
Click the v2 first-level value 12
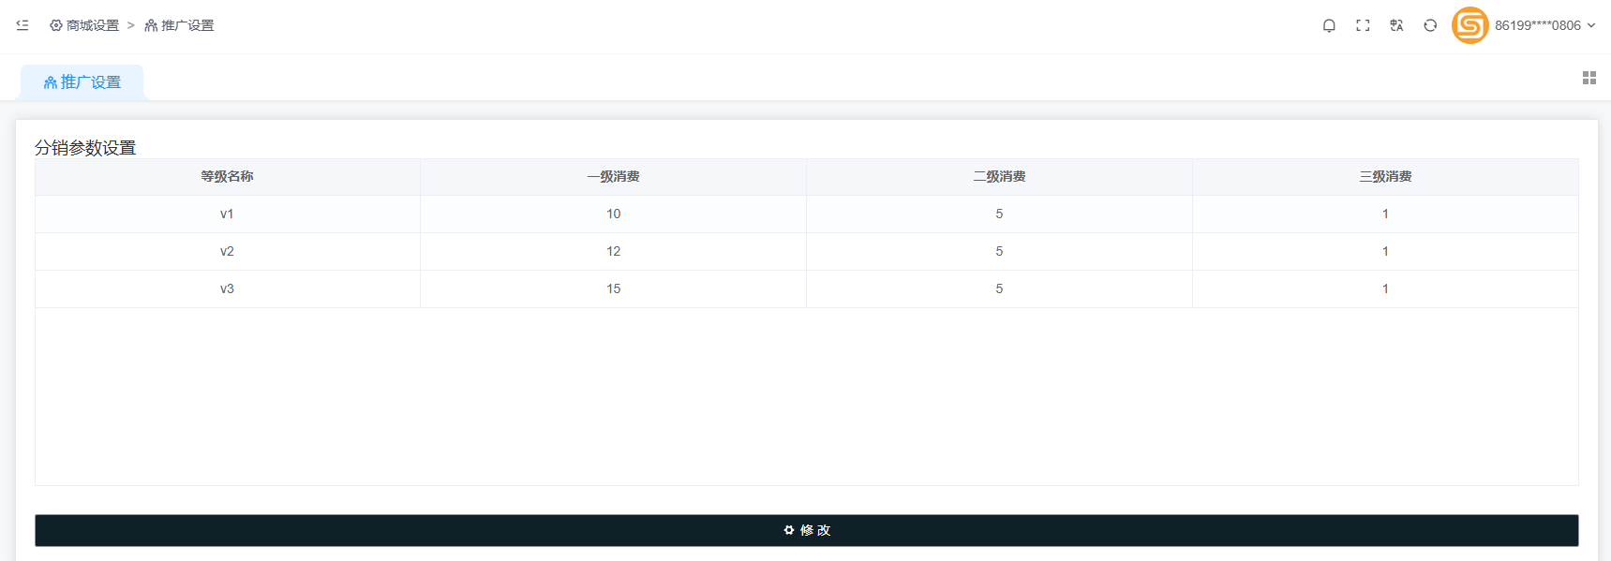(x=613, y=251)
